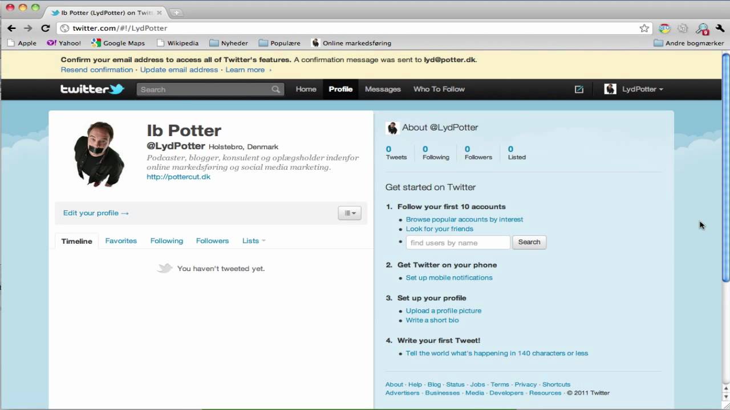Open the Populære bookmarks folder
This screenshot has height=410, width=730.
click(279, 43)
